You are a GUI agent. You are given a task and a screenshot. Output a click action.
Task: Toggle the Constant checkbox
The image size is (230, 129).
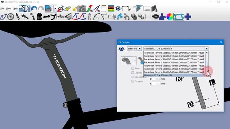133,77
